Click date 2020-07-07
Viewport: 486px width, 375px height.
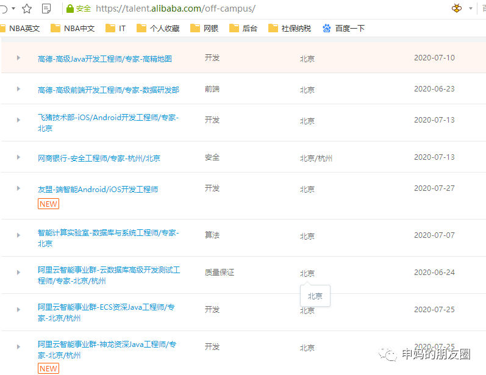[434, 235]
